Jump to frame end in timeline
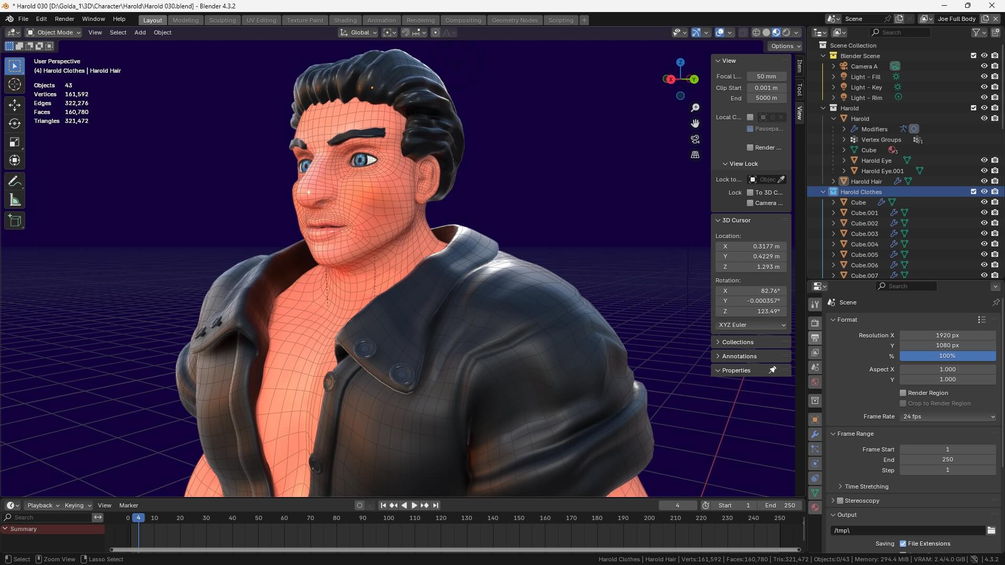1005x565 pixels. point(435,505)
